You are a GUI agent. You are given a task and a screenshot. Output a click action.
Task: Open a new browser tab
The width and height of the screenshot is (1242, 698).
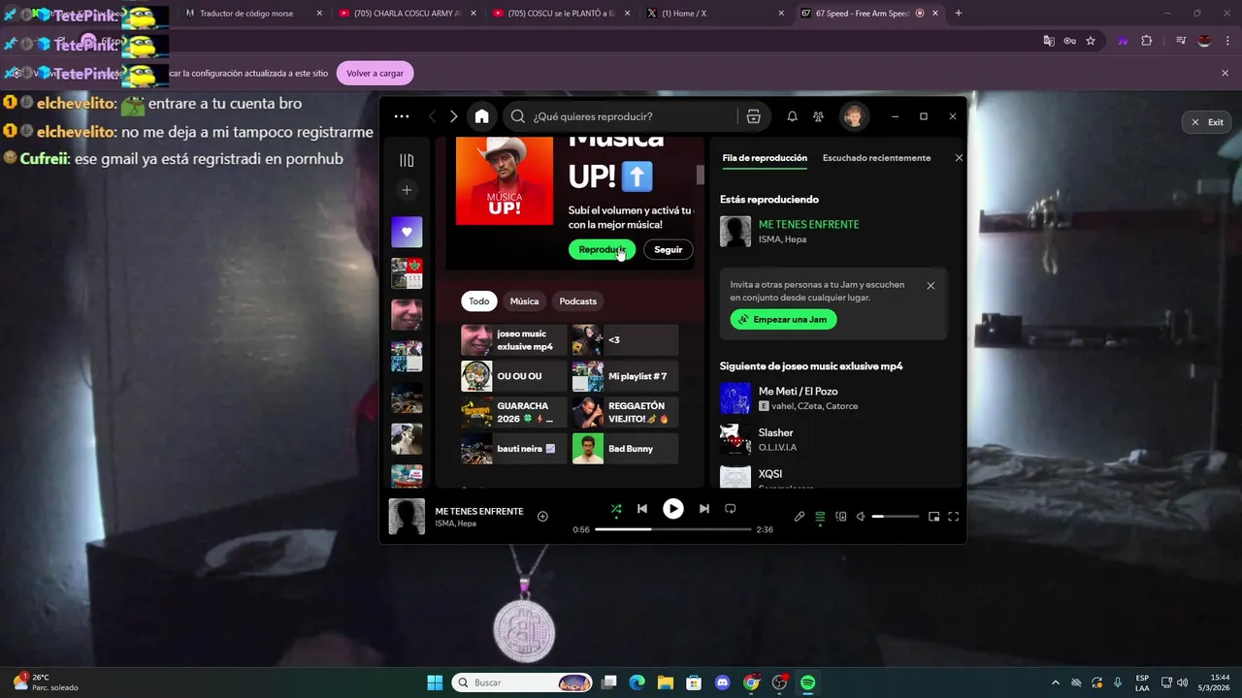pyautogui.click(x=959, y=14)
